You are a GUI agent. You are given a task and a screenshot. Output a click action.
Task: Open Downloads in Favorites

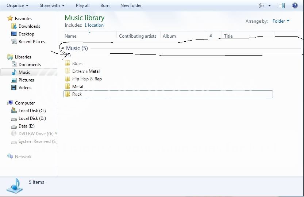29,26
